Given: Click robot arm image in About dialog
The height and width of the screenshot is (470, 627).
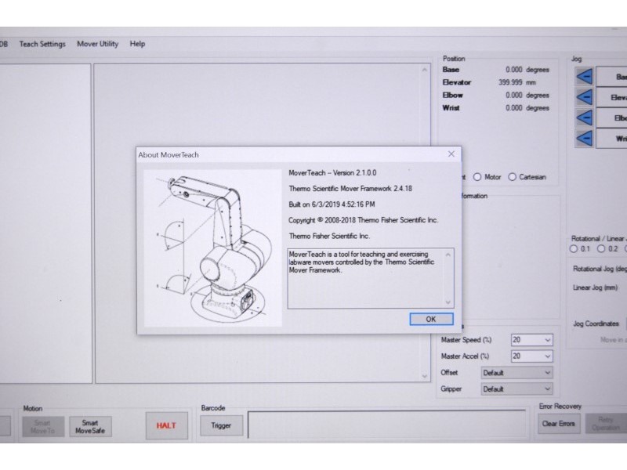Looking at the screenshot, I should [x=212, y=248].
